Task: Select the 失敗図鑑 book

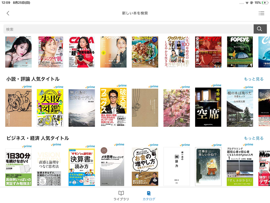Action: coord(50,108)
